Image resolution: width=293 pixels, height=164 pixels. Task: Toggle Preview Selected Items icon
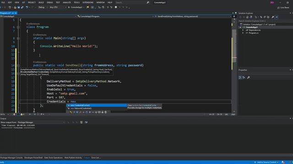click(x=277, y=17)
